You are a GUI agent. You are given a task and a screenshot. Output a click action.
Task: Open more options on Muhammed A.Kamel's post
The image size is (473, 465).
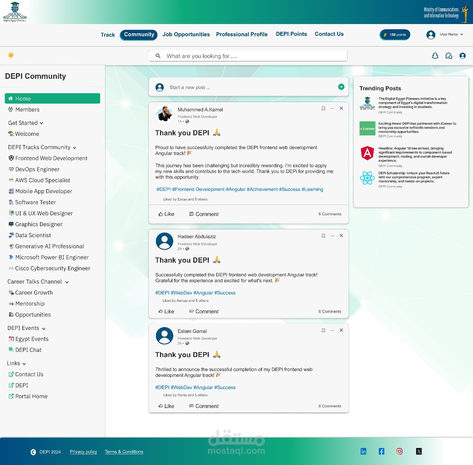click(332, 108)
